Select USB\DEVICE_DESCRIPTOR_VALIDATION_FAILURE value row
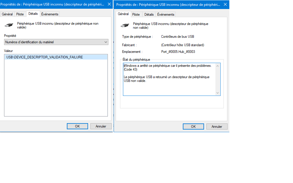This screenshot has width=293, height=183. pos(56,57)
